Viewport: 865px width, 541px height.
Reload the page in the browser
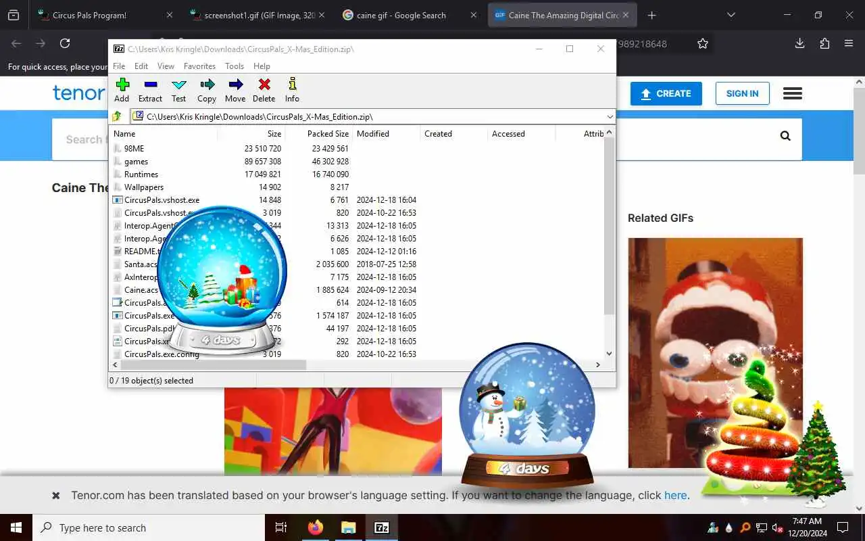click(65, 43)
